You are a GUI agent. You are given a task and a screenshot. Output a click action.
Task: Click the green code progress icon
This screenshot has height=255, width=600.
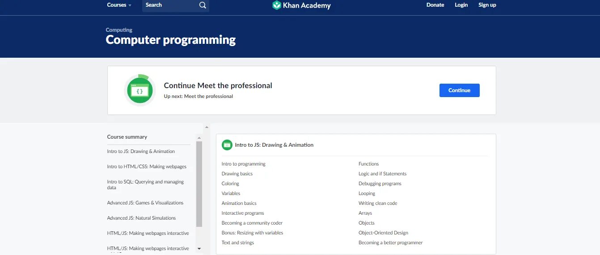[x=140, y=90]
